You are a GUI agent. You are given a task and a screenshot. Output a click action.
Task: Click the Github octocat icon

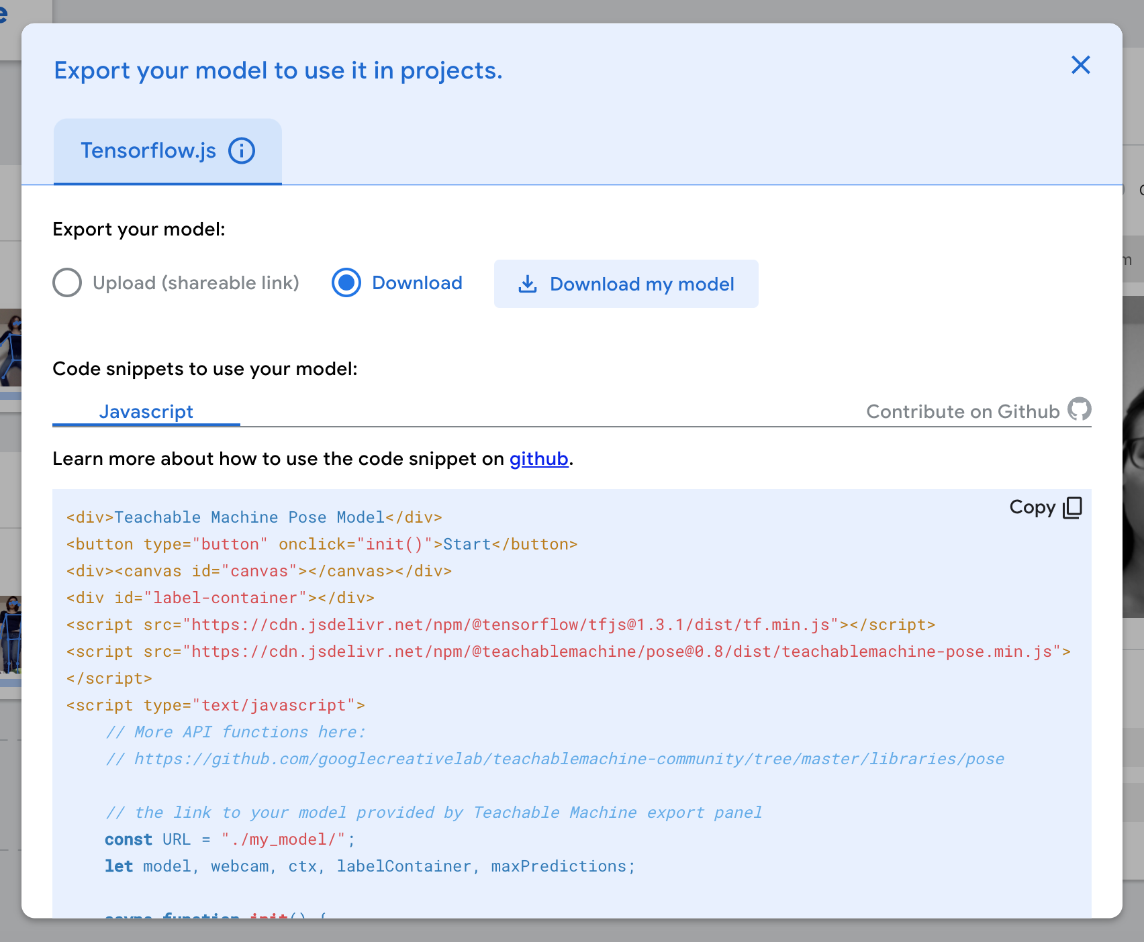[1080, 409]
